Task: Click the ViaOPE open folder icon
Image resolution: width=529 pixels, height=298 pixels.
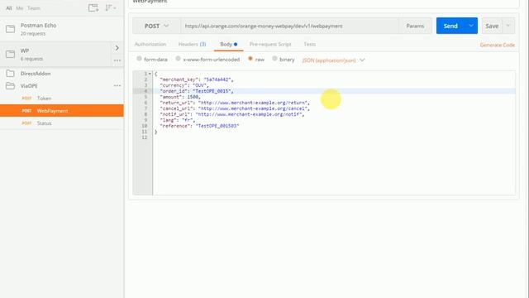Action: point(11,86)
